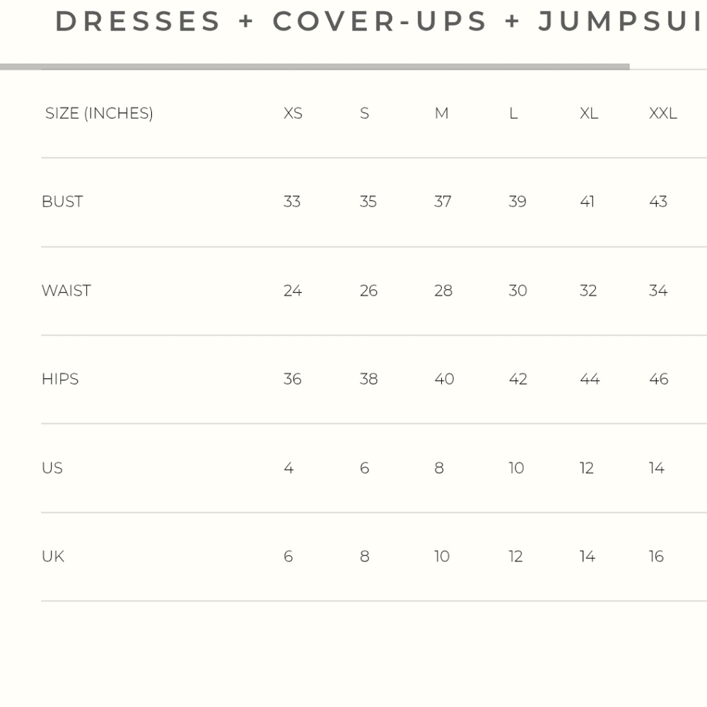Viewport: 707px width, 707px height.
Task: Select the XS size column header
Action: point(293,113)
